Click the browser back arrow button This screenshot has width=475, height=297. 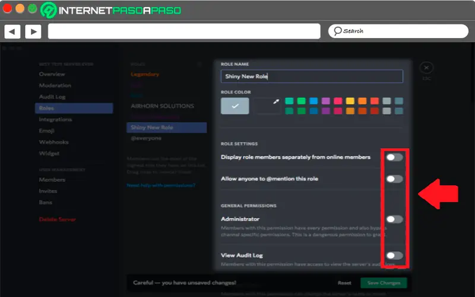click(x=12, y=31)
